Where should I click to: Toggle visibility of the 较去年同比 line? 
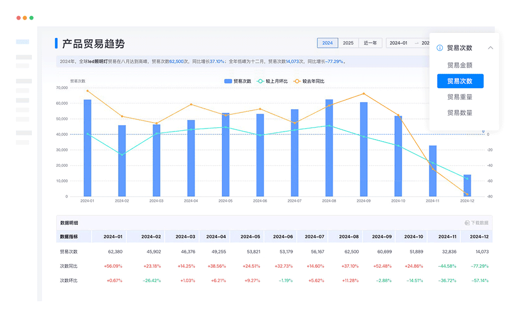[313, 81]
